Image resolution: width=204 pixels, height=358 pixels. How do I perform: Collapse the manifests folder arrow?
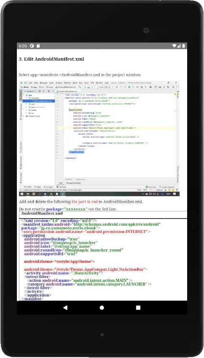(26, 98)
